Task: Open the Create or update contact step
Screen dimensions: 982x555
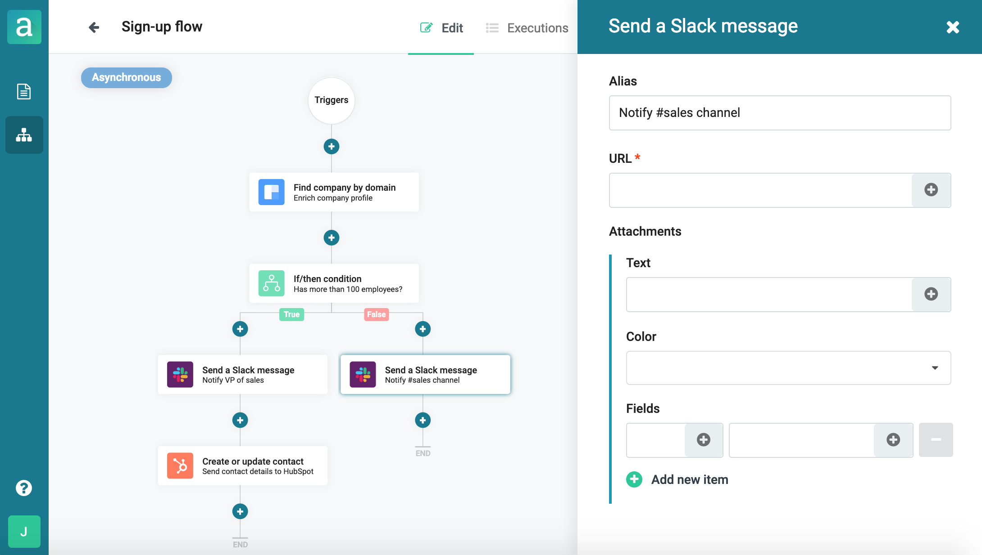Action: [243, 466]
